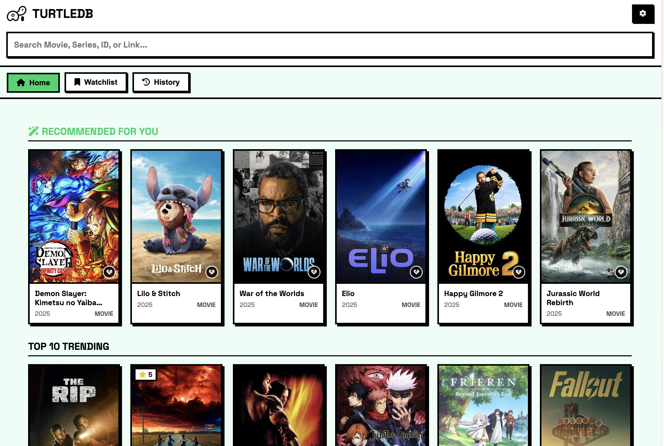The image size is (664, 446).
Task: Open Jujutsu Kaisen trending poster
Action: click(381, 405)
